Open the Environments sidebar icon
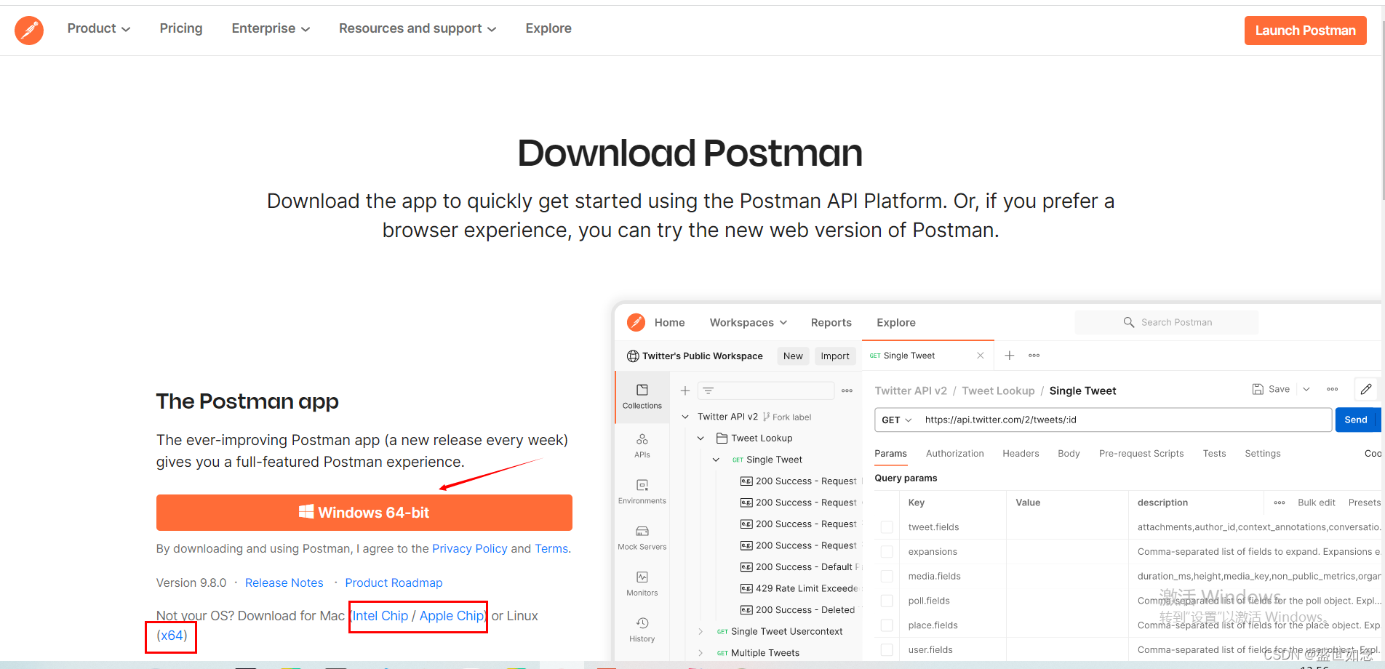The height and width of the screenshot is (669, 1385). (x=642, y=492)
